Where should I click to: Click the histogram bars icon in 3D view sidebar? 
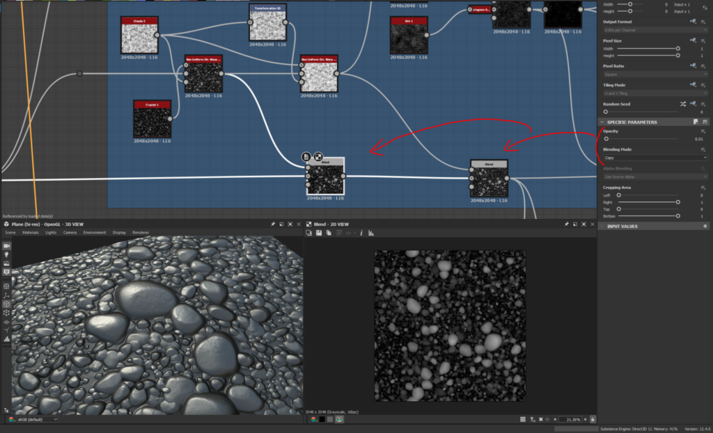tap(7, 339)
